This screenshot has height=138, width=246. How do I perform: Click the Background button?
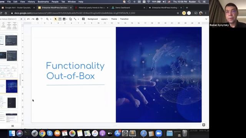(x=93, y=19)
